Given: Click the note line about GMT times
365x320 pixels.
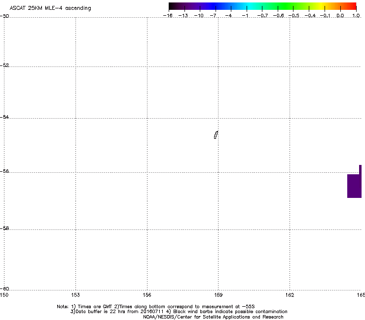Looking at the screenshot, I should pos(156,307).
